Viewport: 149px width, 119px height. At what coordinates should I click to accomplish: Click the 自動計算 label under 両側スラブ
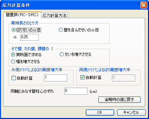(x=94, y=77)
